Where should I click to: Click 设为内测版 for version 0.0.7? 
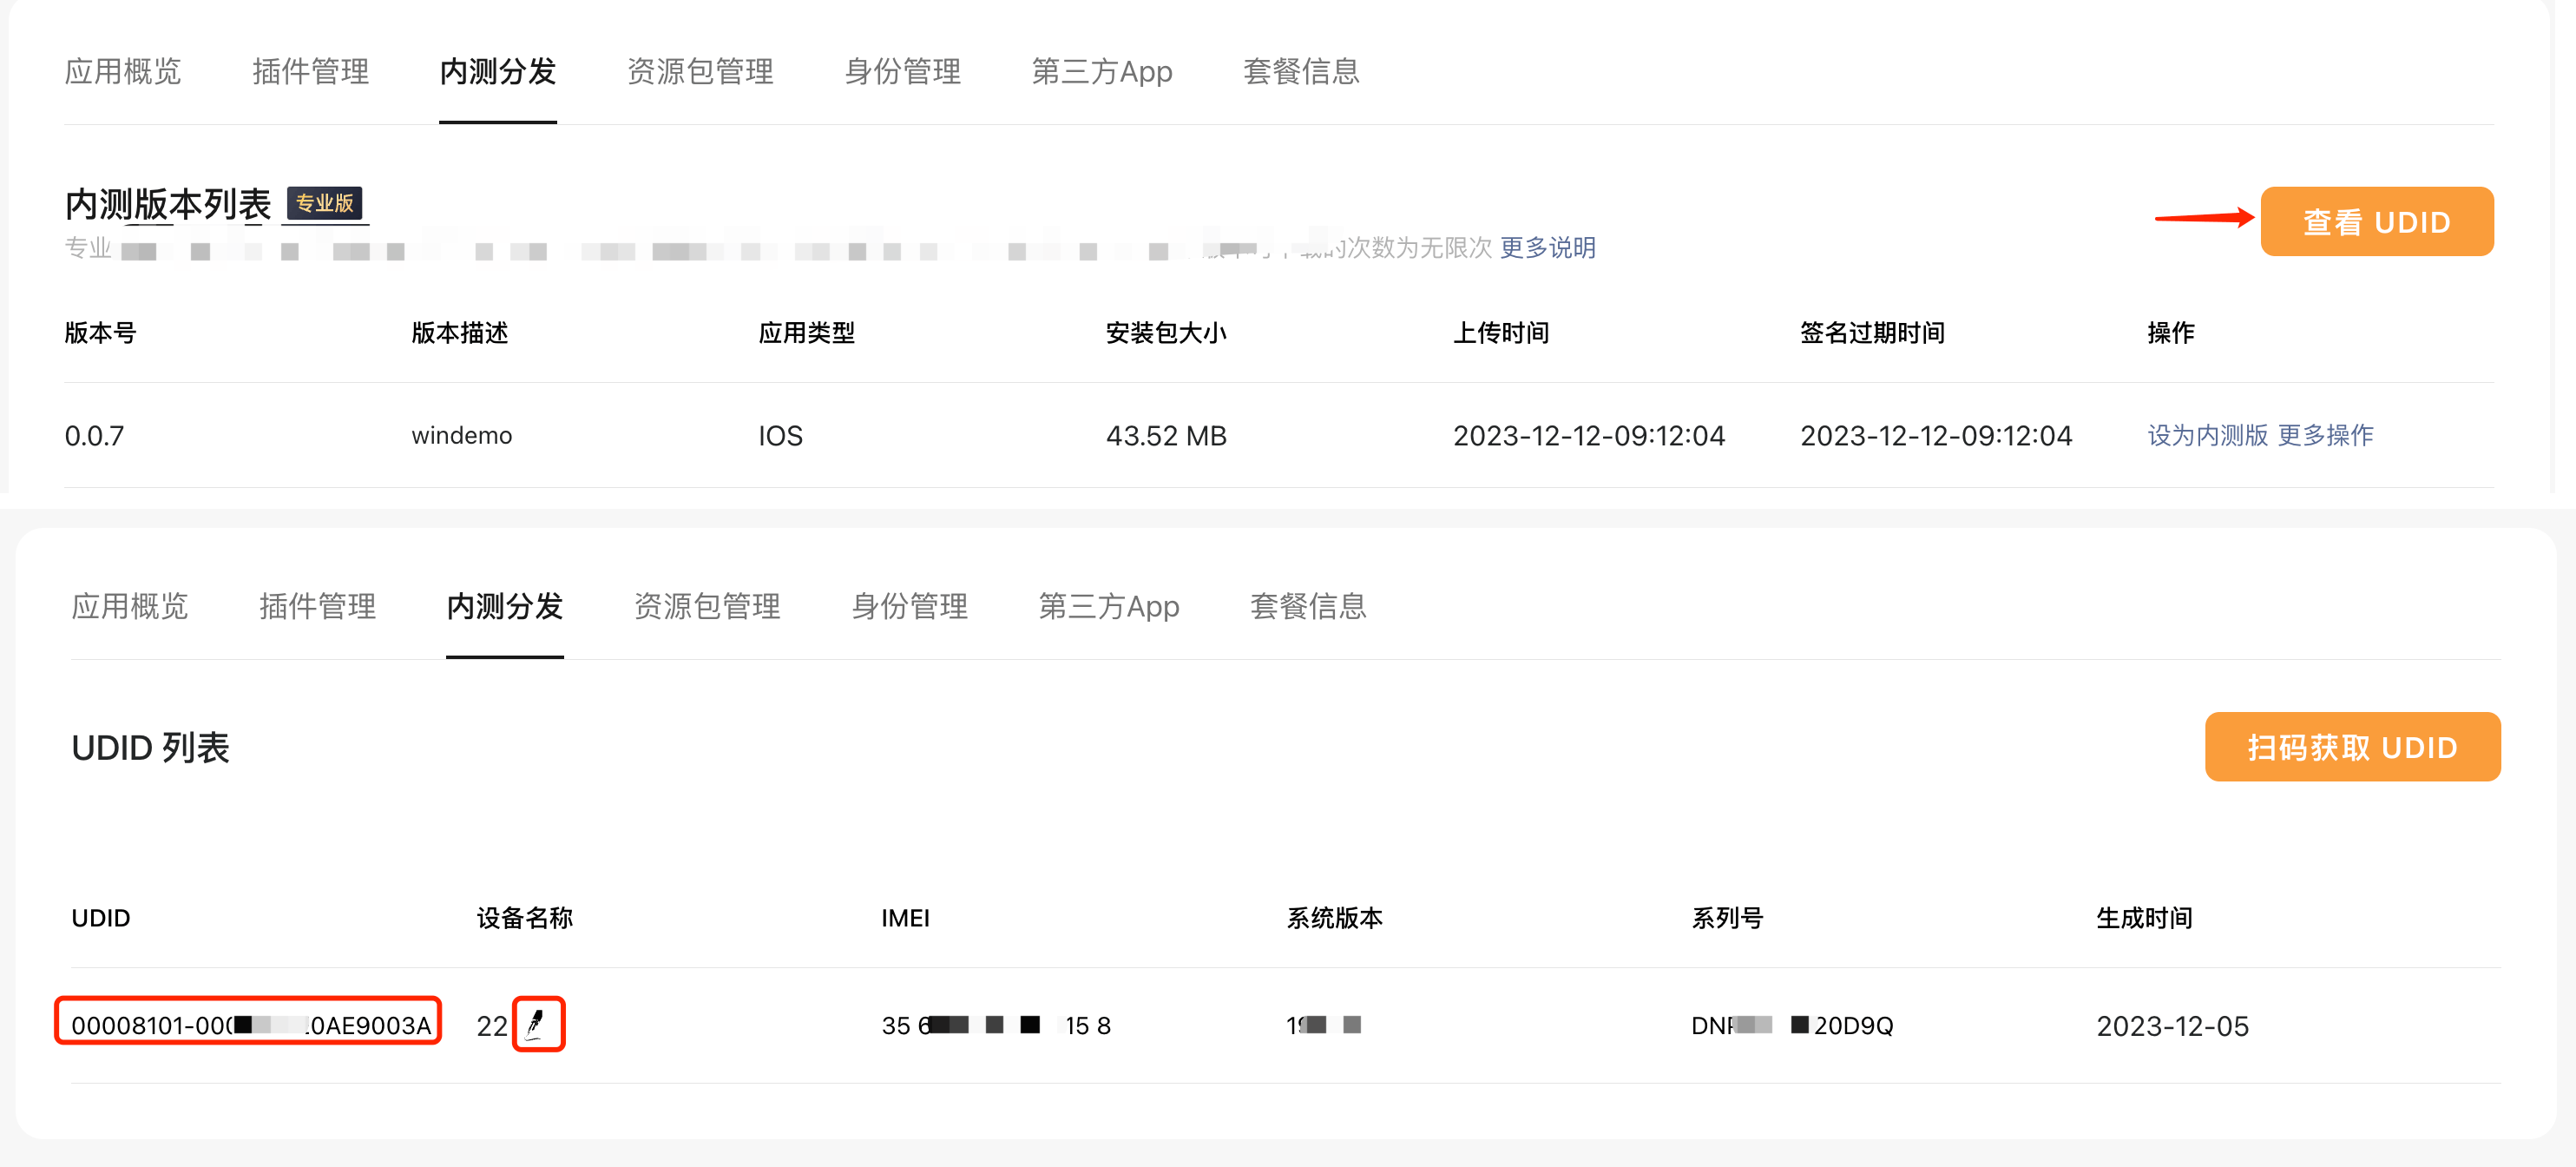(x=2206, y=435)
